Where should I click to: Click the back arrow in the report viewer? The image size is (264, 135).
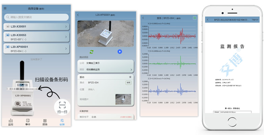click(208, 20)
